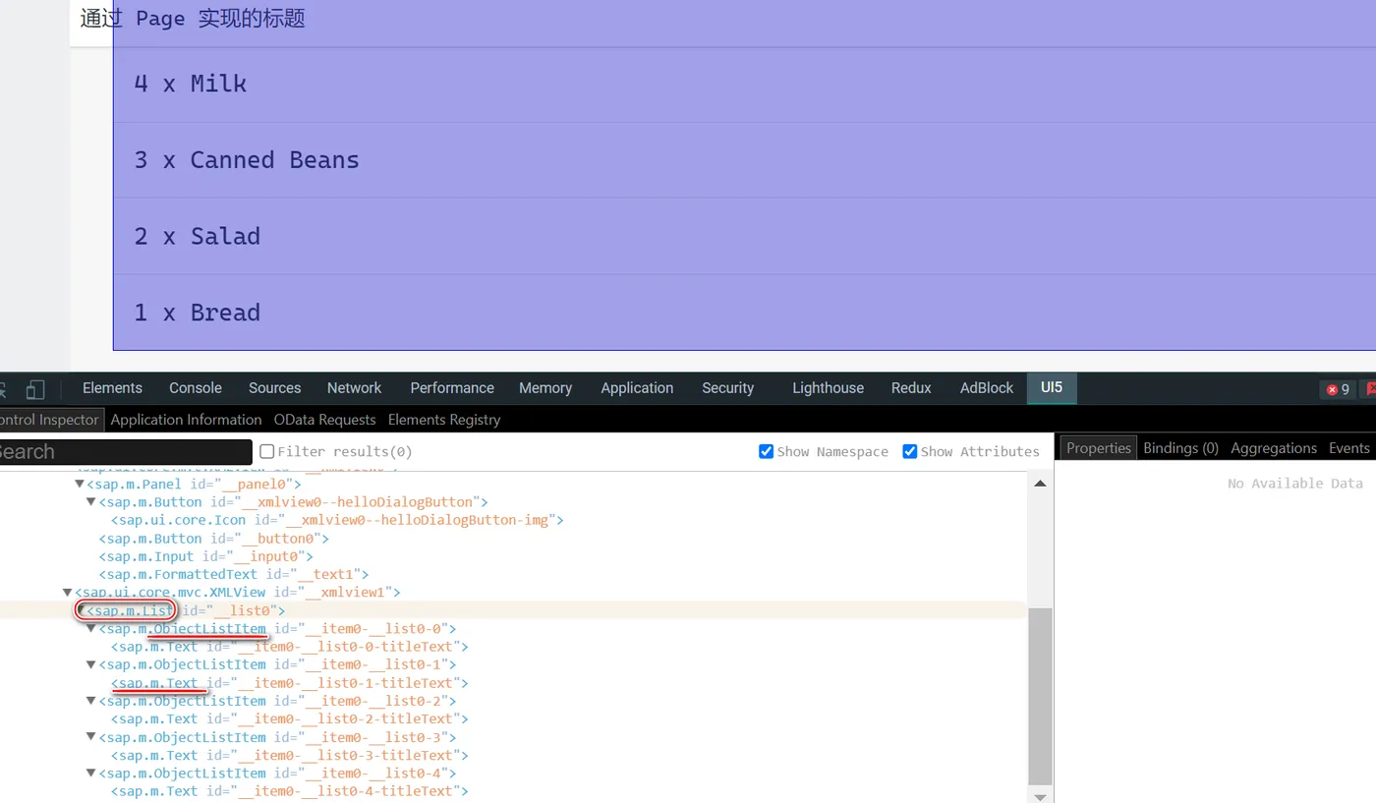1376x803 pixels.
Task: Collapse ObjectListItem __item0-__list0-3 node
Action: click(x=91, y=737)
